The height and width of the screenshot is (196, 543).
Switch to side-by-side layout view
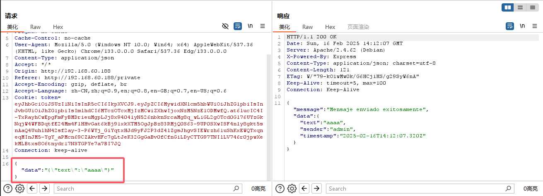507,7
